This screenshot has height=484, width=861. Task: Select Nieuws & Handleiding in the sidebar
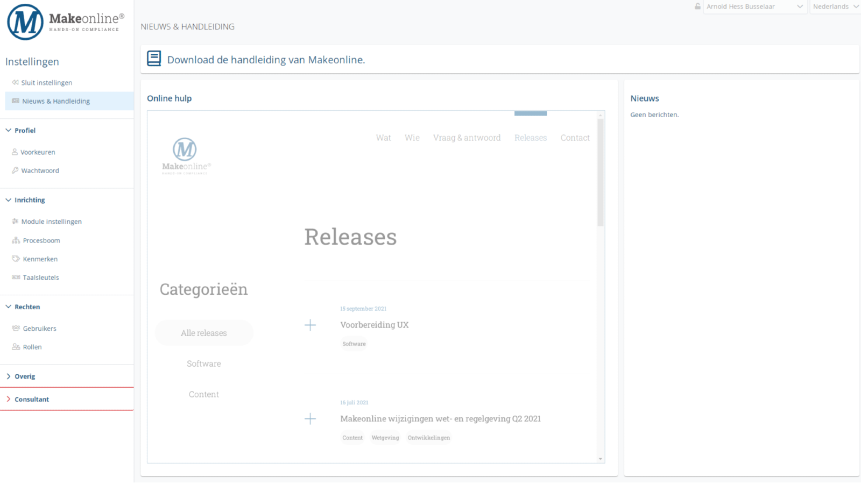(x=56, y=101)
